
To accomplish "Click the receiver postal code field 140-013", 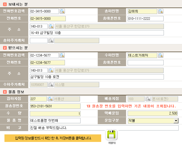I will [x=39, y=70].
